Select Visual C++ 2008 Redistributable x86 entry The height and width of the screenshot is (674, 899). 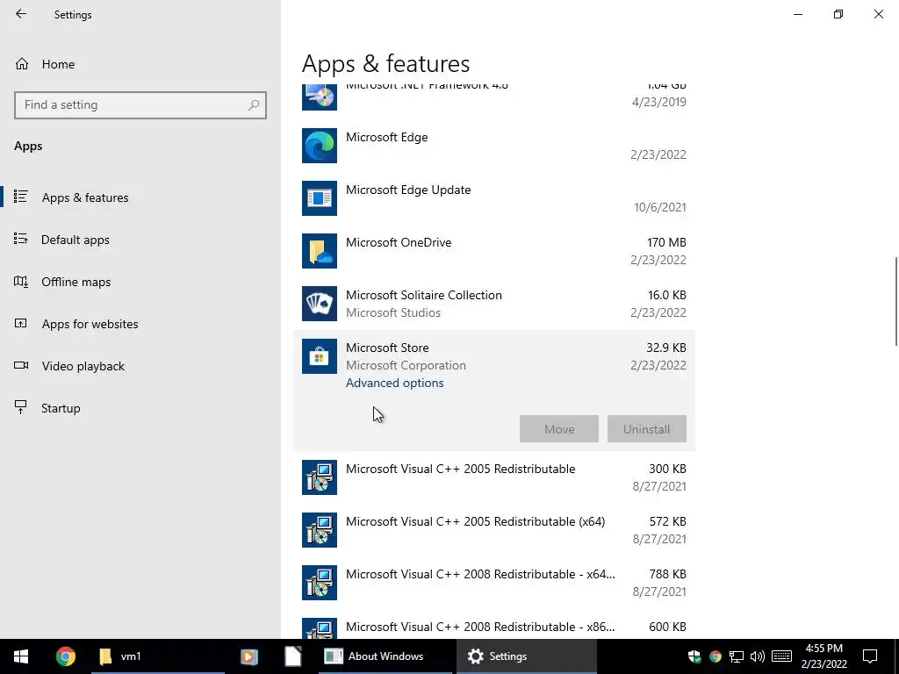click(494, 625)
